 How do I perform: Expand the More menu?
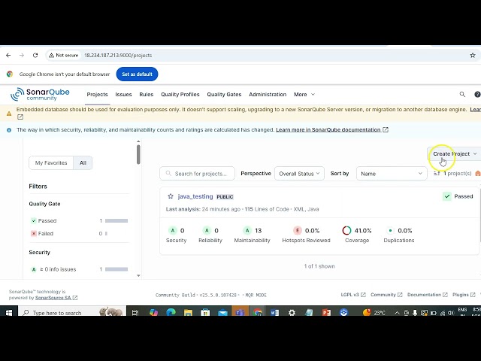point(304,95)
